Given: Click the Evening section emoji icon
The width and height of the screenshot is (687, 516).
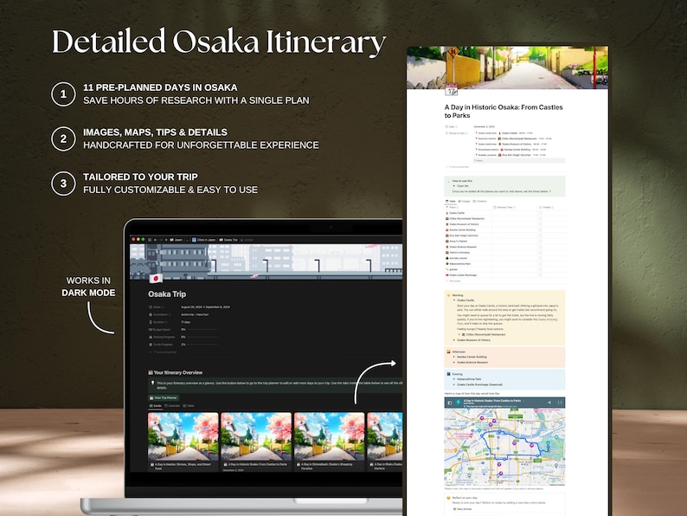Looking at the screenshot, I should click(449, 374).
